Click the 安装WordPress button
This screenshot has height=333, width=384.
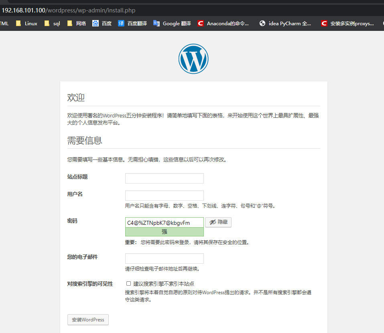88,319
